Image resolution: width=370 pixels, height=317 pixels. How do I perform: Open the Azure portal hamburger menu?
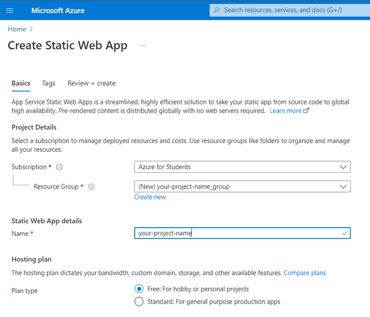tap(9, 10)
